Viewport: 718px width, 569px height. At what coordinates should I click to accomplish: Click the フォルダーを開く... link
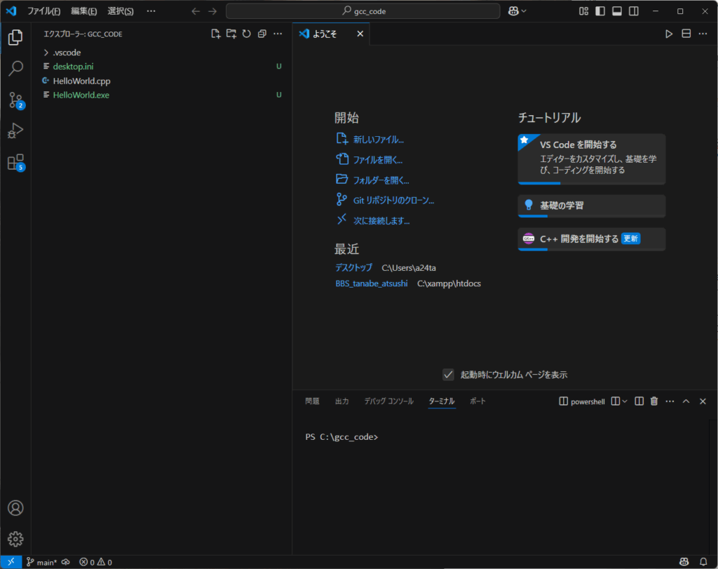tap(381, 180)
